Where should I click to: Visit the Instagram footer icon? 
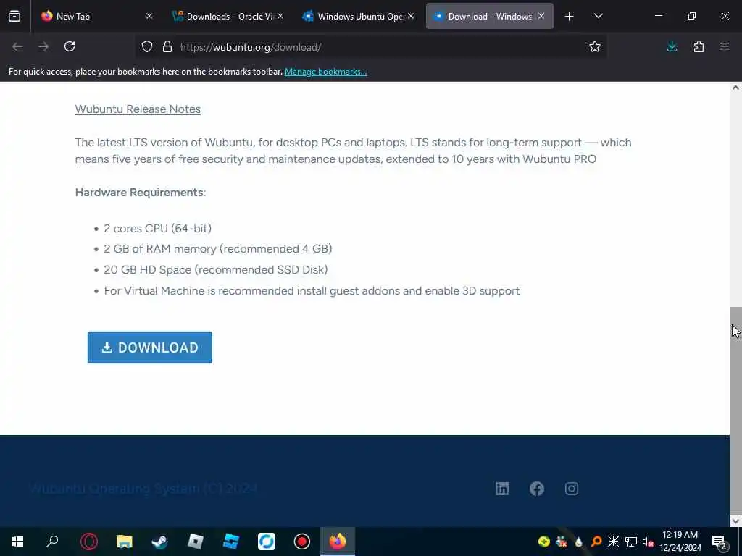572,489
